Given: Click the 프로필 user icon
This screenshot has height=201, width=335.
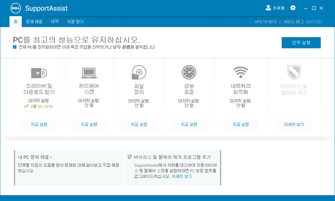Looking at the screenshot, I should pyautogui.click(x=268, y=8).
